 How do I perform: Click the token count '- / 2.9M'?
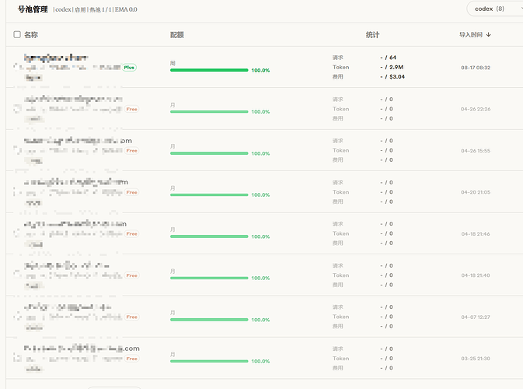392,67
